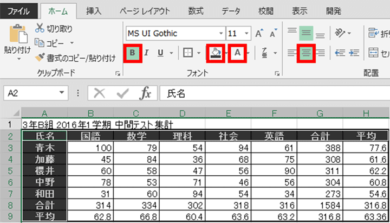Viewport: 390px width, 223px height.
Task: Click the merge cells icon
Action: pyautogui.click(x=373, y=53)
